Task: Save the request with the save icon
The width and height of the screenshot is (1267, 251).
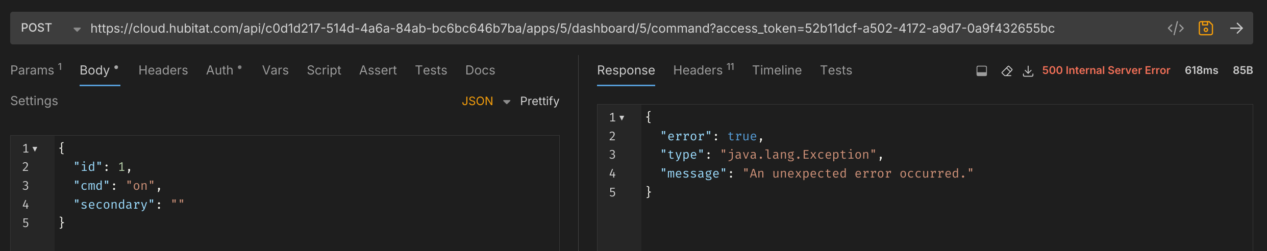Action: pos(1205,28)
